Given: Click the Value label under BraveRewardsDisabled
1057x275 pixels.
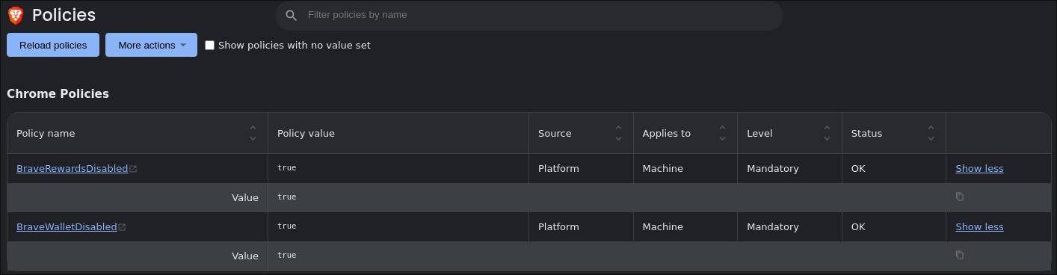Looking at the screenshot, I should [x=245, y=197].
